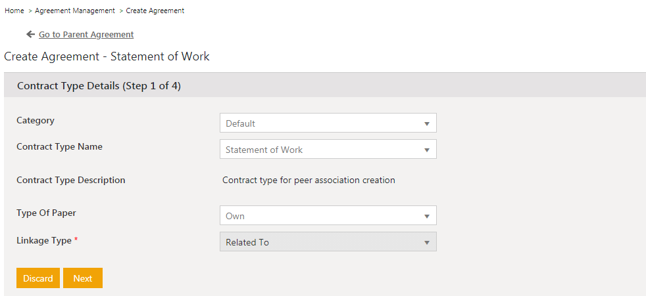The height and width of the screenshot is (296, 646).
Task: Proceed with the Next button
Action: (x=83, y=278)
